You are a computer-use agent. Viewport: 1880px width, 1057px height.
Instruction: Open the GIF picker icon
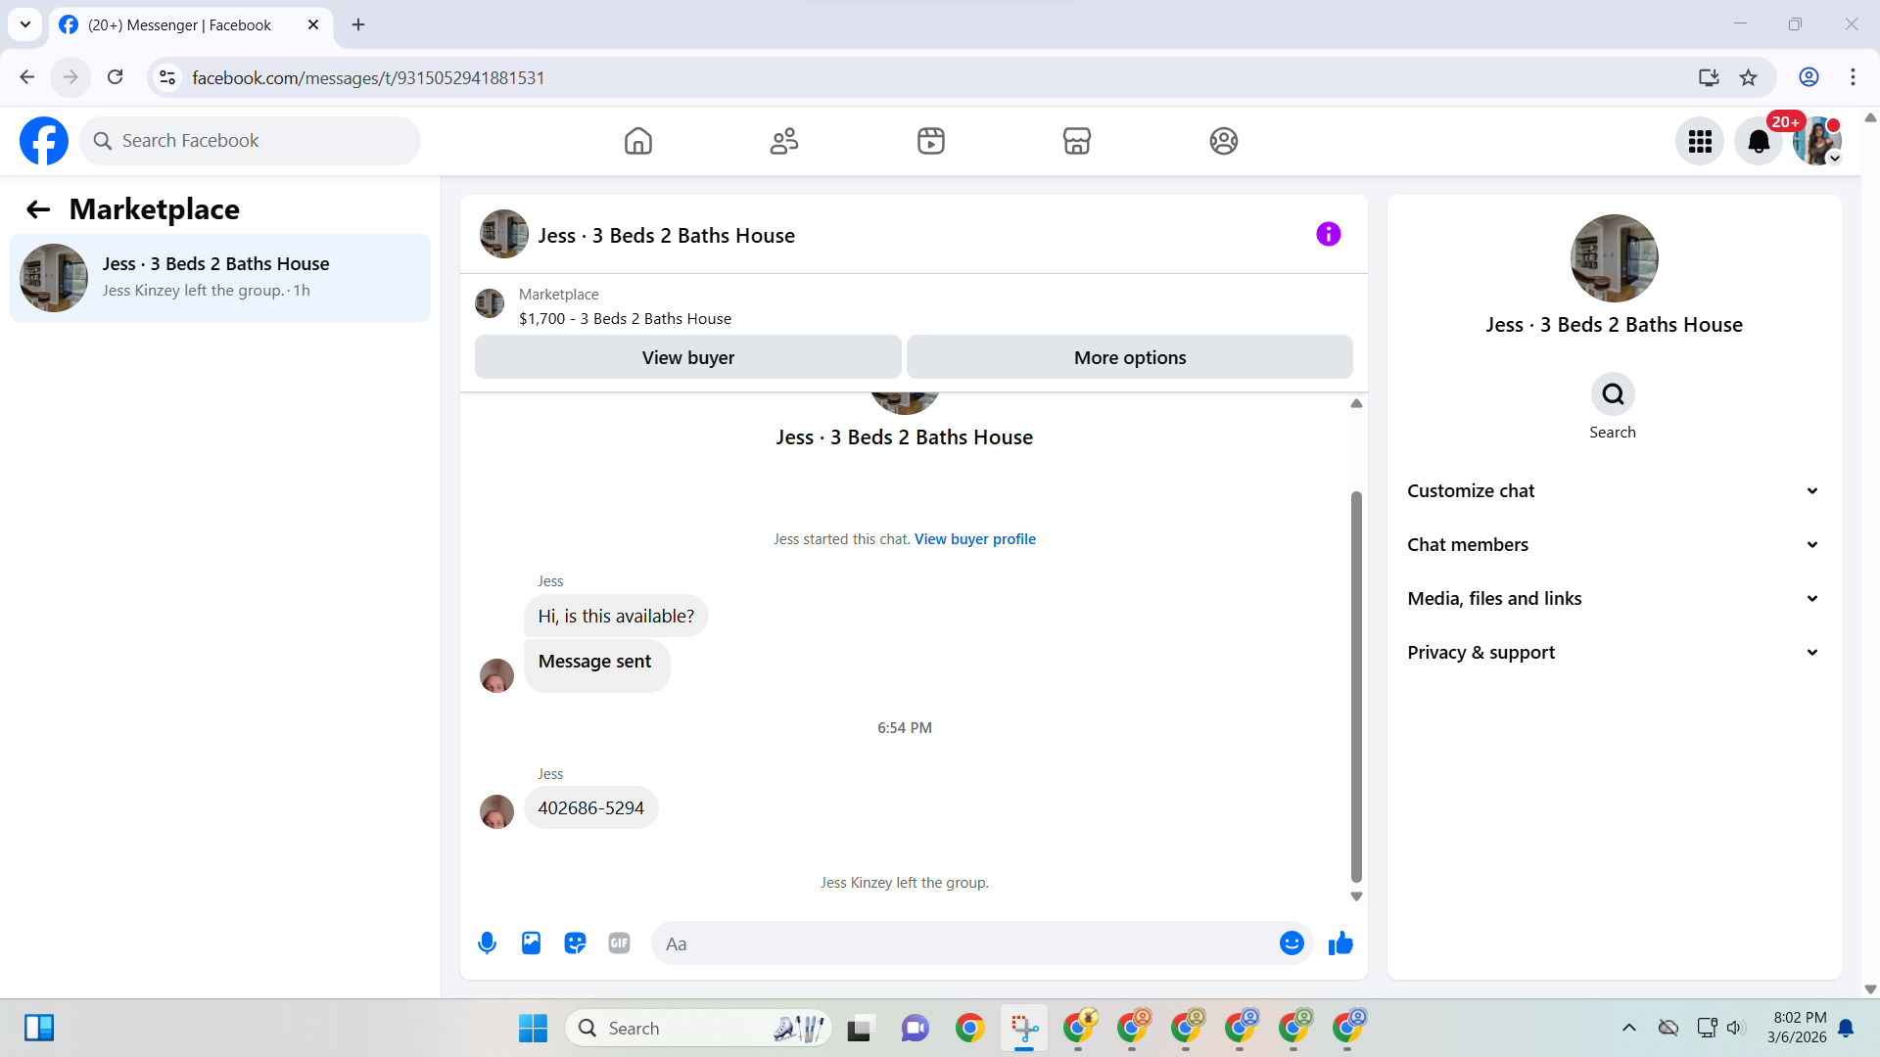pos(619,943)
